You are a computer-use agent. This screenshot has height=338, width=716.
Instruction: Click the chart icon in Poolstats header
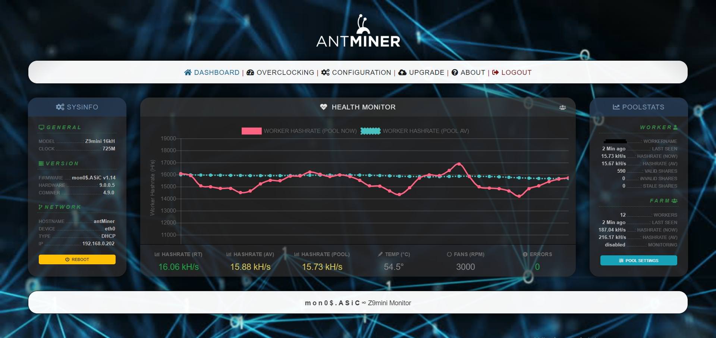[616, 107]
